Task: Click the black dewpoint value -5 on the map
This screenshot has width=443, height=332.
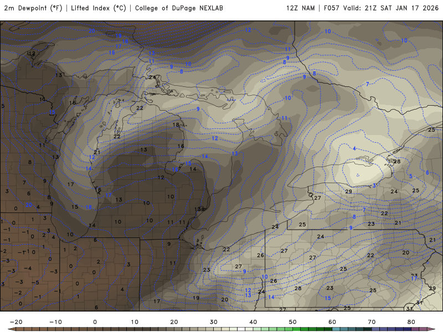Action: [x=35, y=282]
